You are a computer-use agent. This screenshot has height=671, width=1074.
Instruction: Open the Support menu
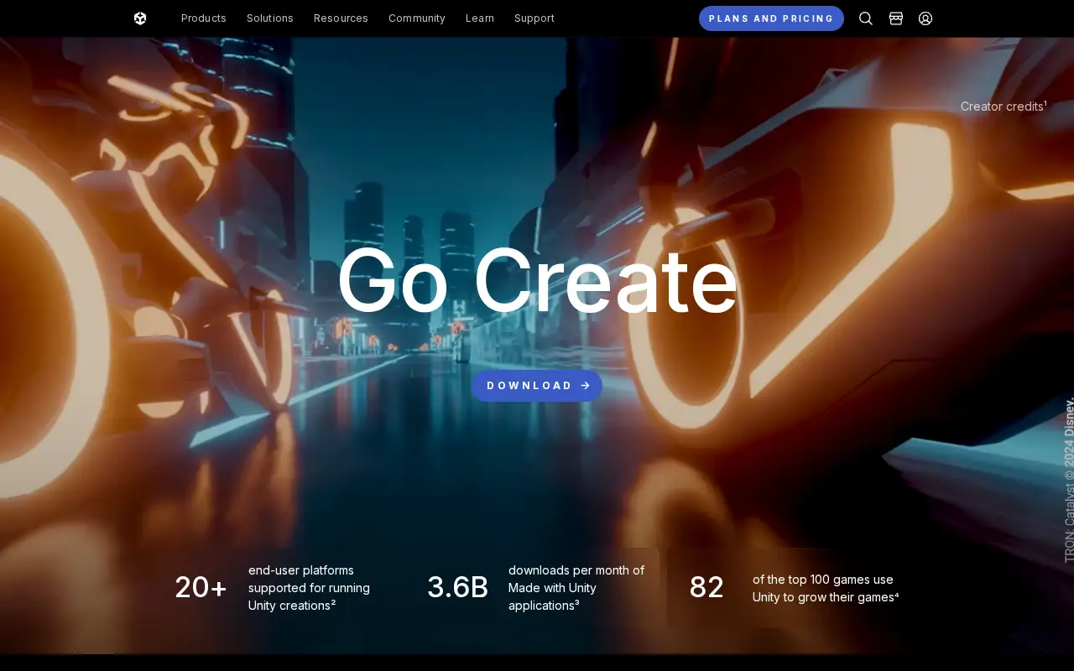coord(534,18)
